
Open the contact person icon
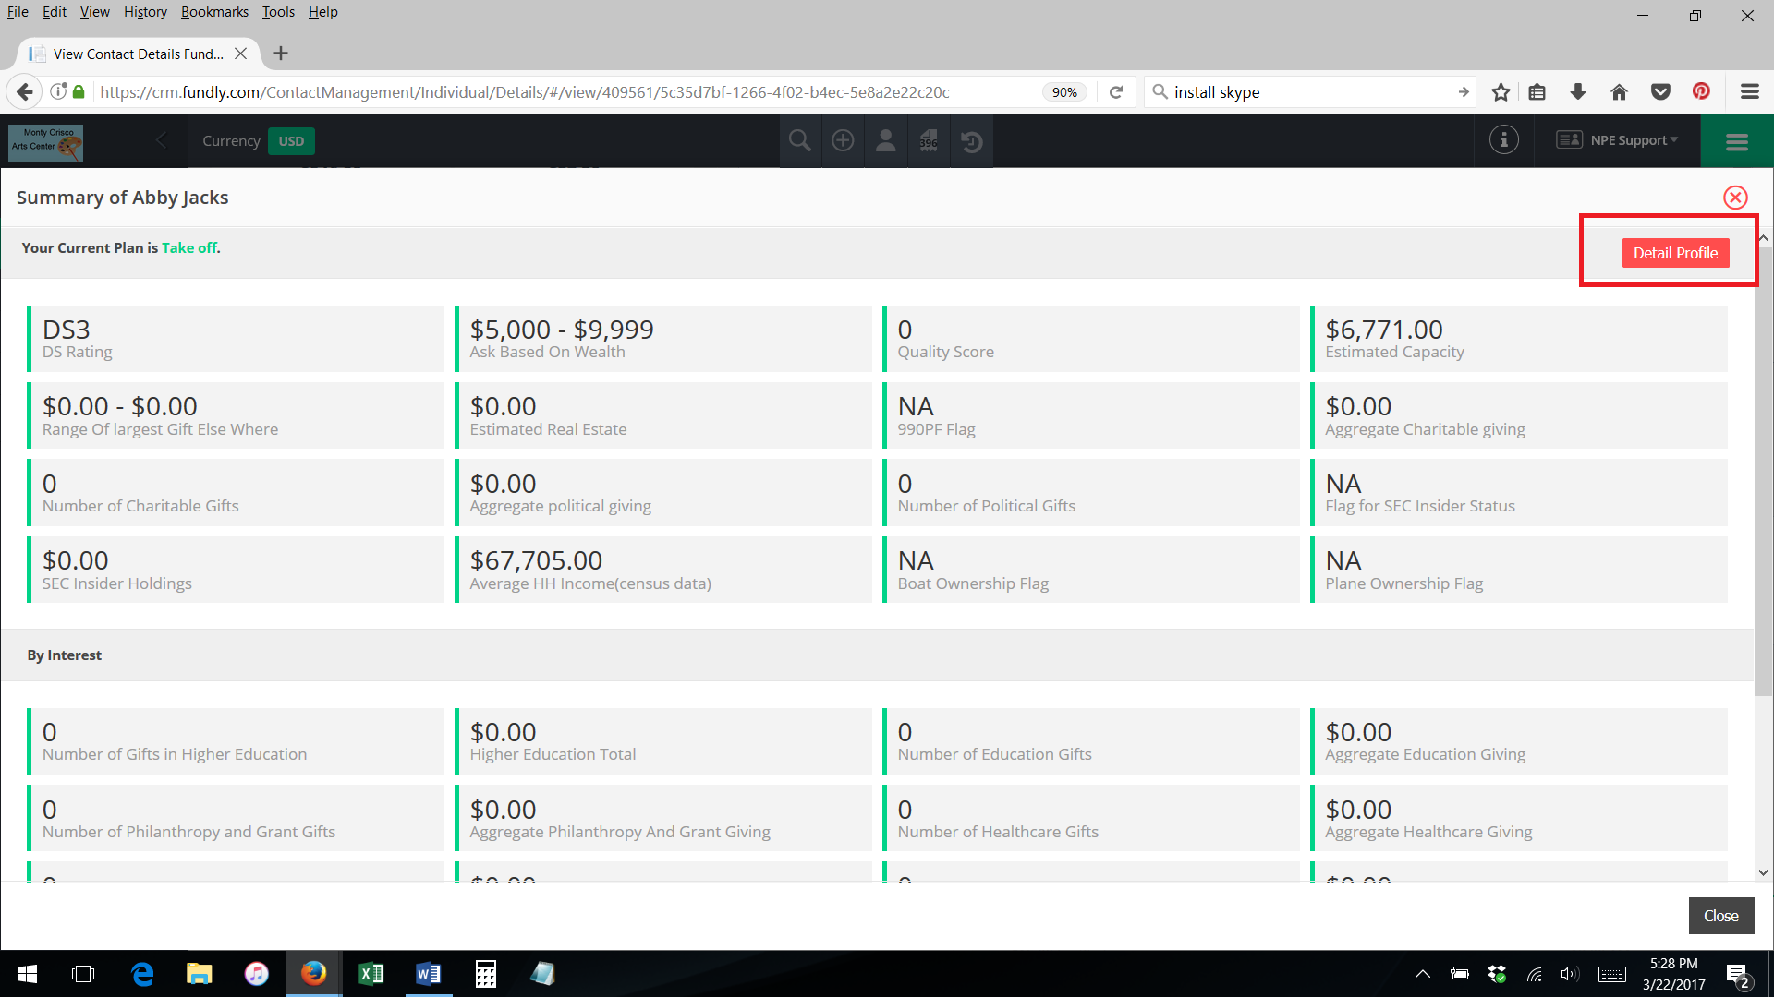pos(886,140)
